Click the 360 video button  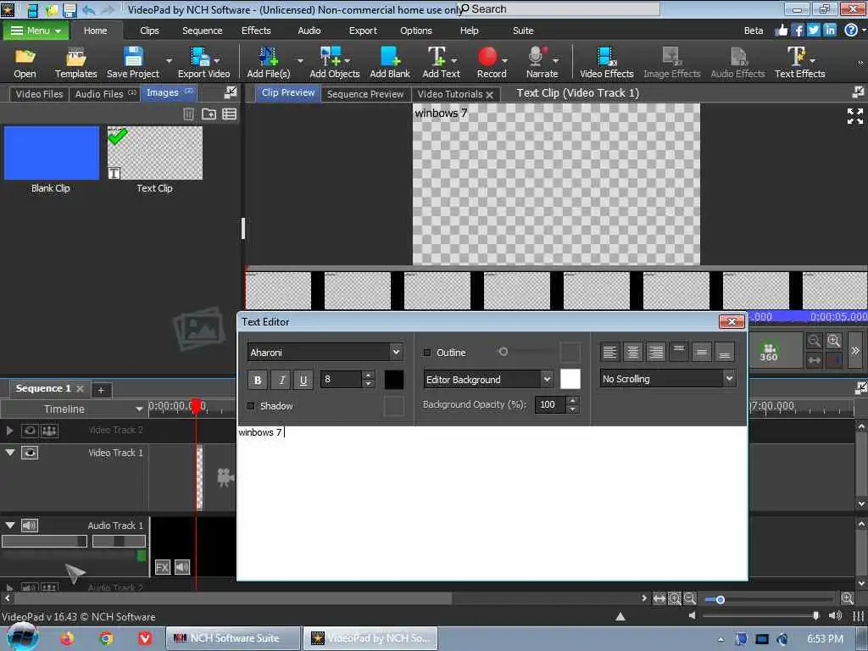coord(768,352)
